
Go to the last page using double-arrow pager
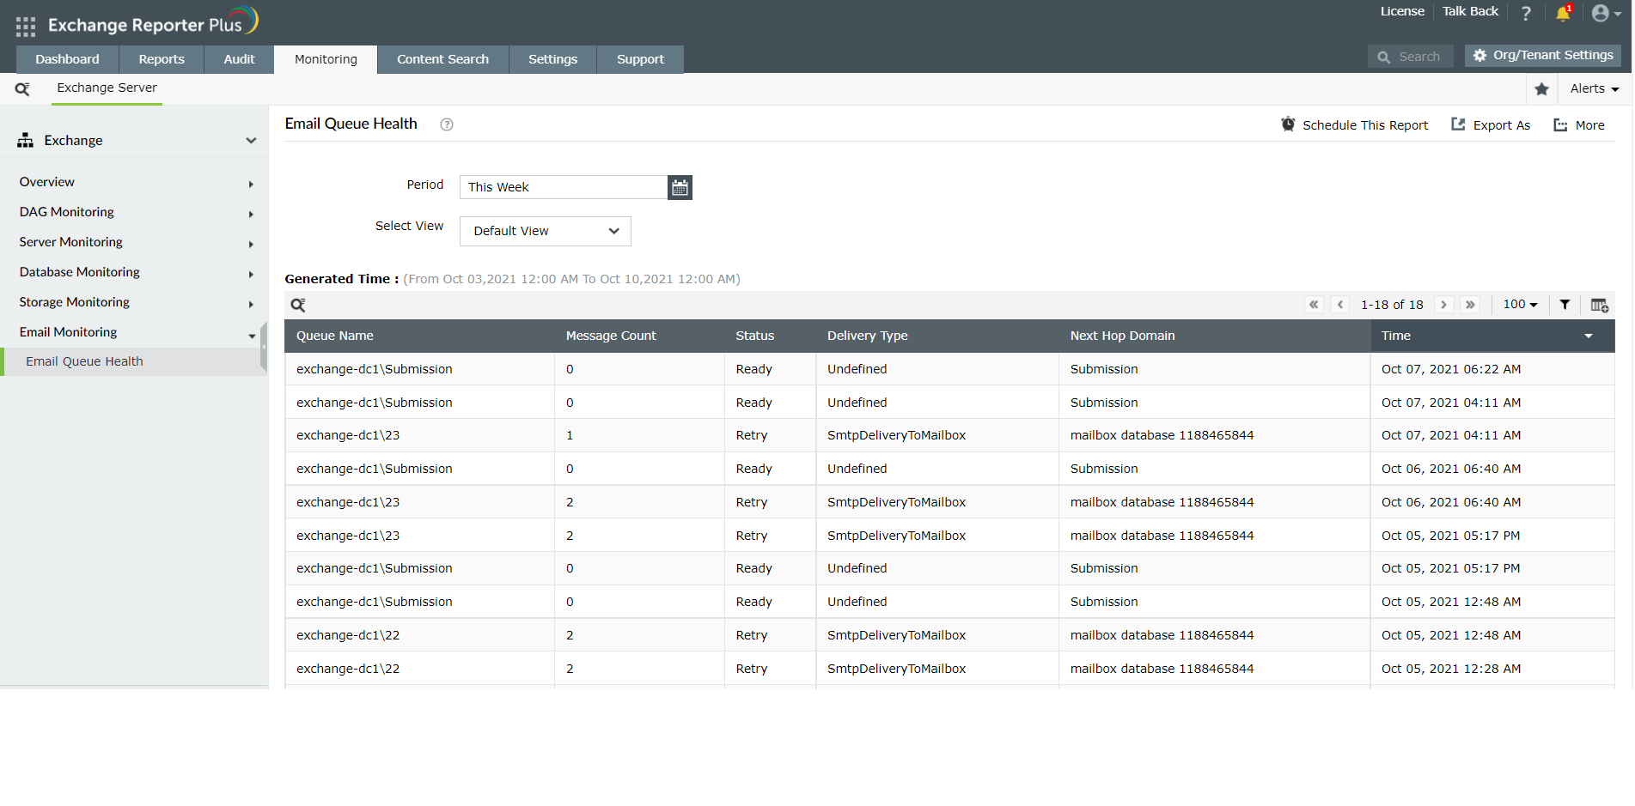coord(1470,305)
